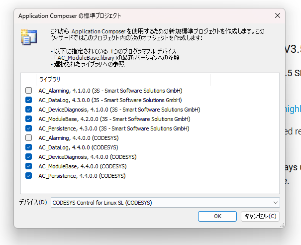Screen dimensions: 301x245
Task: Uncheck AC_ModuleBase 4.4.0.0 CODESYS library
Action: coord(28,166)
